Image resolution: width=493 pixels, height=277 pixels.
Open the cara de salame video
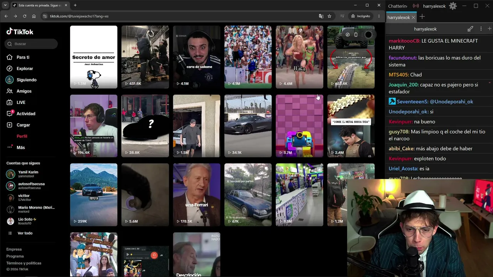[x=196, y=57]
